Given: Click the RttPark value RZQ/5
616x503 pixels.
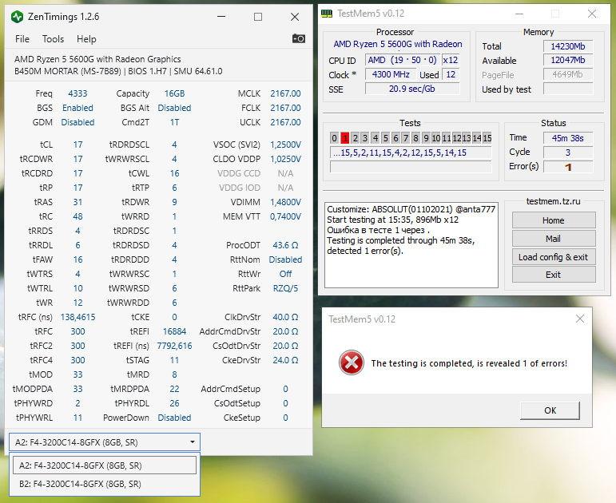Looking at the screenshot, I should [285, 288].
